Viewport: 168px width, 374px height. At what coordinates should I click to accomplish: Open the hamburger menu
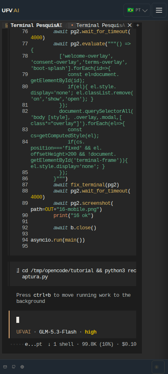[x=159, y=10]
